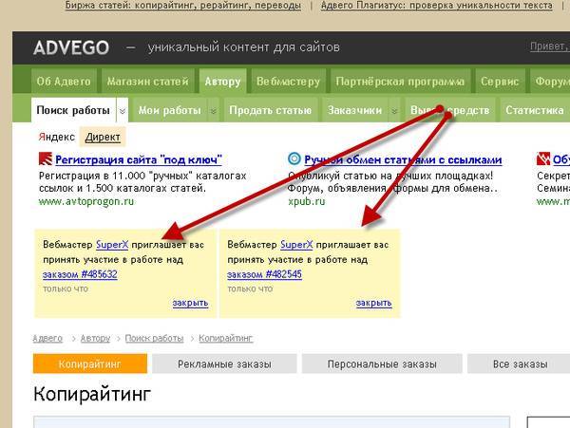The image size is (570, 428).
Task: Close the order #485632 notification
Action: coord(190,303)
